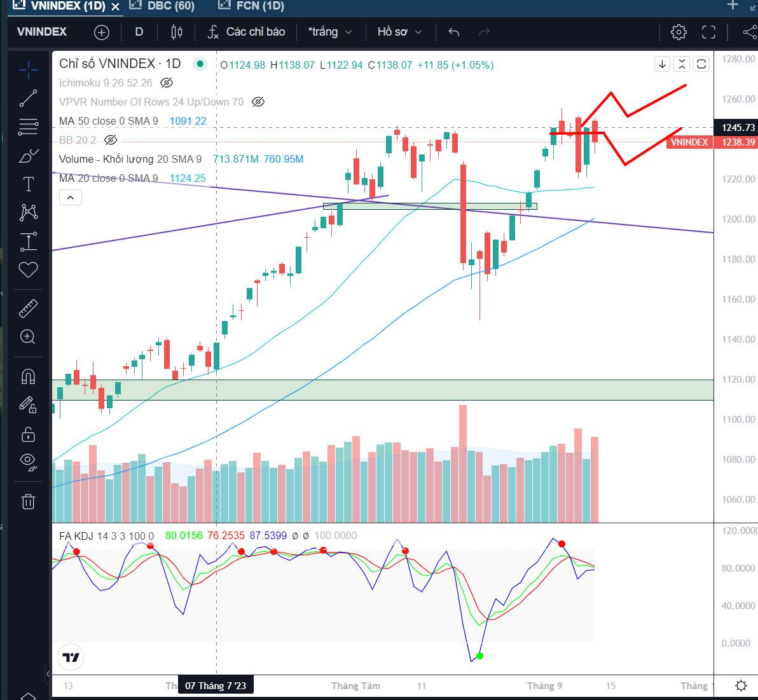Image resolution: width=758 pixels, height=700 pixels.
Task: Click the redo arrow
Action: click(x=484, y=32)
